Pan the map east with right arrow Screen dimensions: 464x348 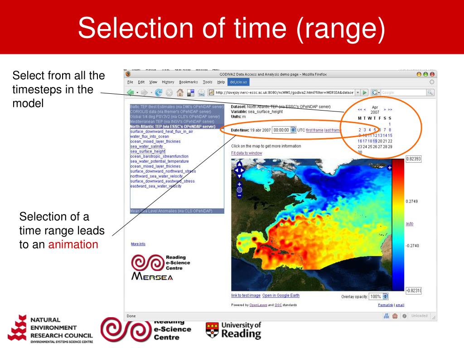click(x=243, y=170)
